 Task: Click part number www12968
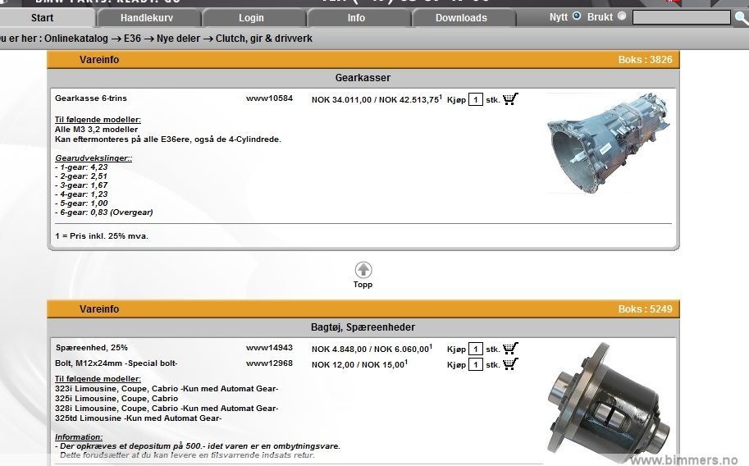269,363
